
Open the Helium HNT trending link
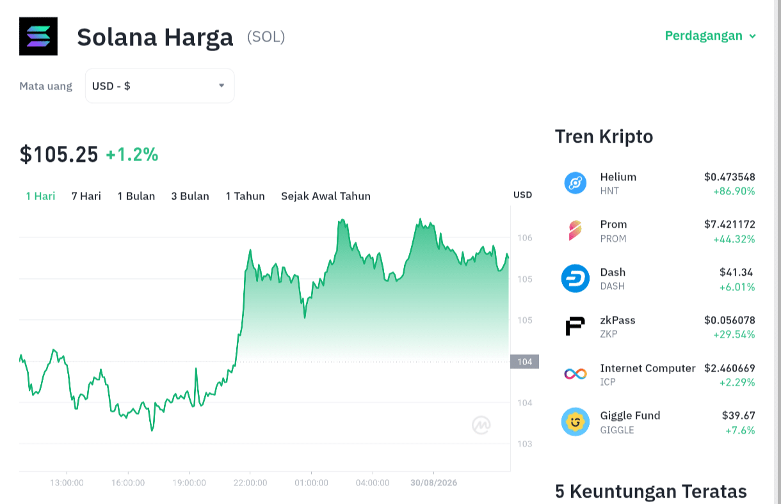coord(659,184)
